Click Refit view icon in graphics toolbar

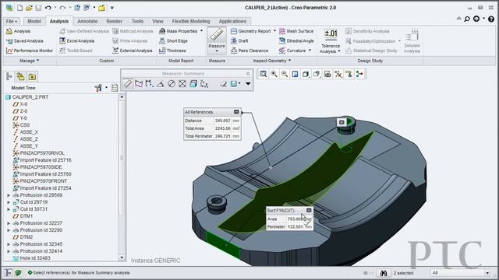click(264, 74)
